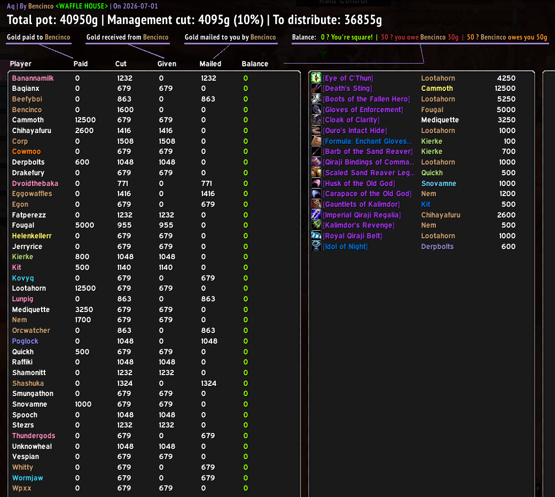This screenshot has width=555, height=497.
Task: Open the [Death's Sting] item link
Action: 348,89
